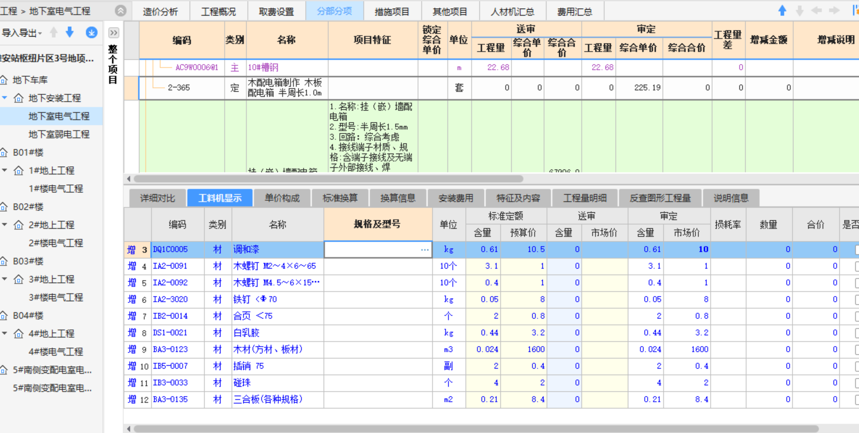Show the 特征及内容 lower tab
Image resolution: width=859 pixels, height=433 pixels.
[x=519, y=198]
